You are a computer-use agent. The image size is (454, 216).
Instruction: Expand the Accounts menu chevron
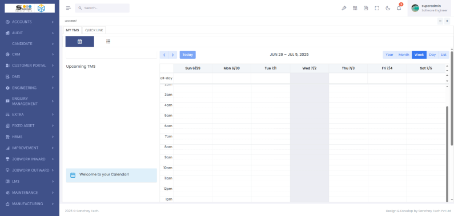click(53, 22)
